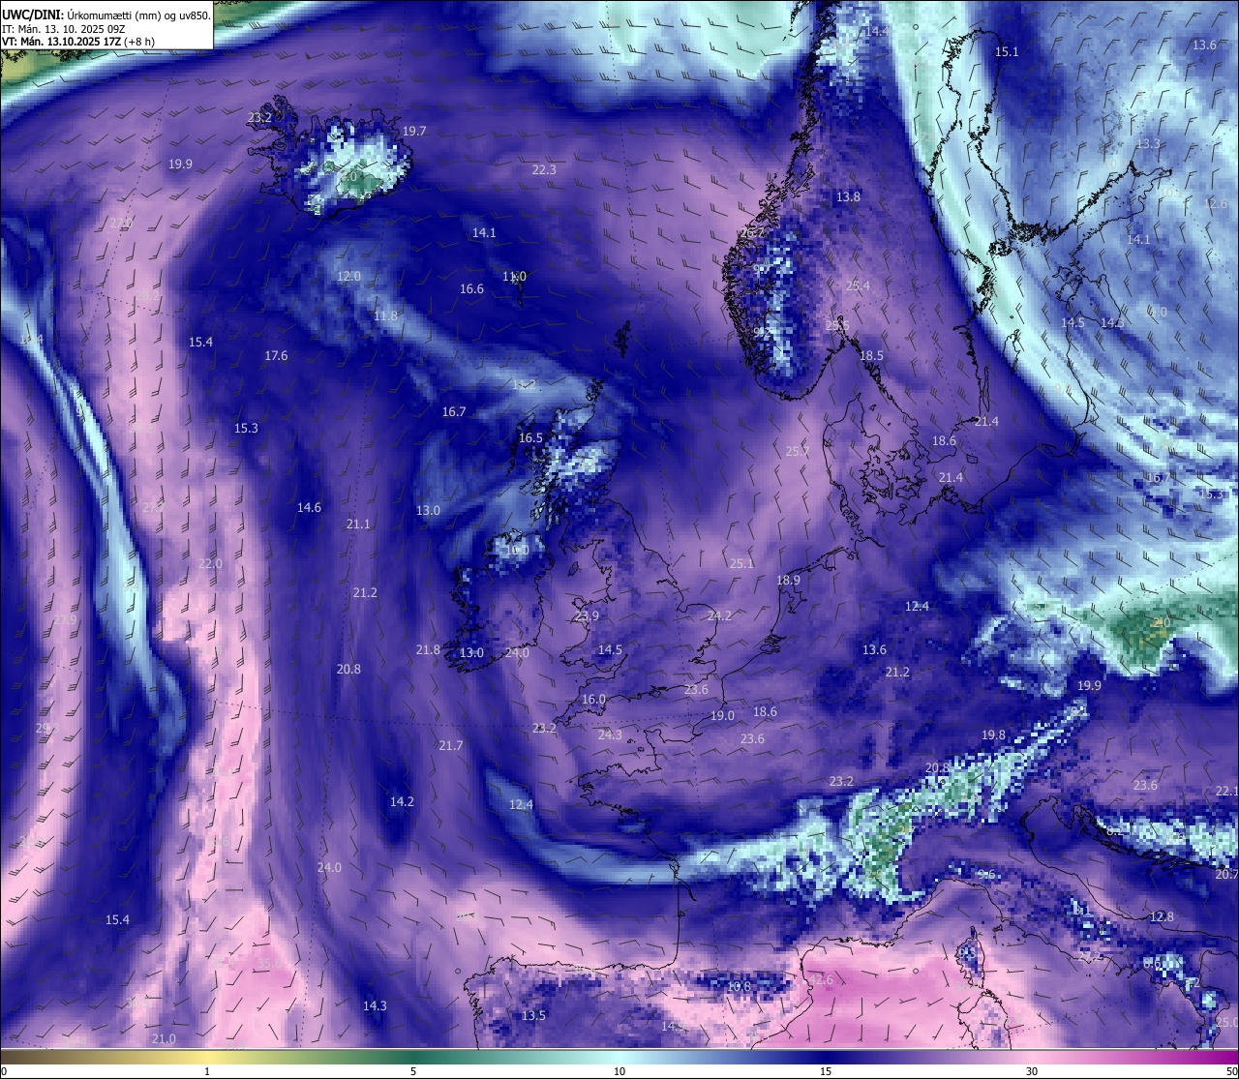Click the 14.3 value at the bottom
The height and width of the screenshot is (1079, 1239).
[x=375, y=1005]
